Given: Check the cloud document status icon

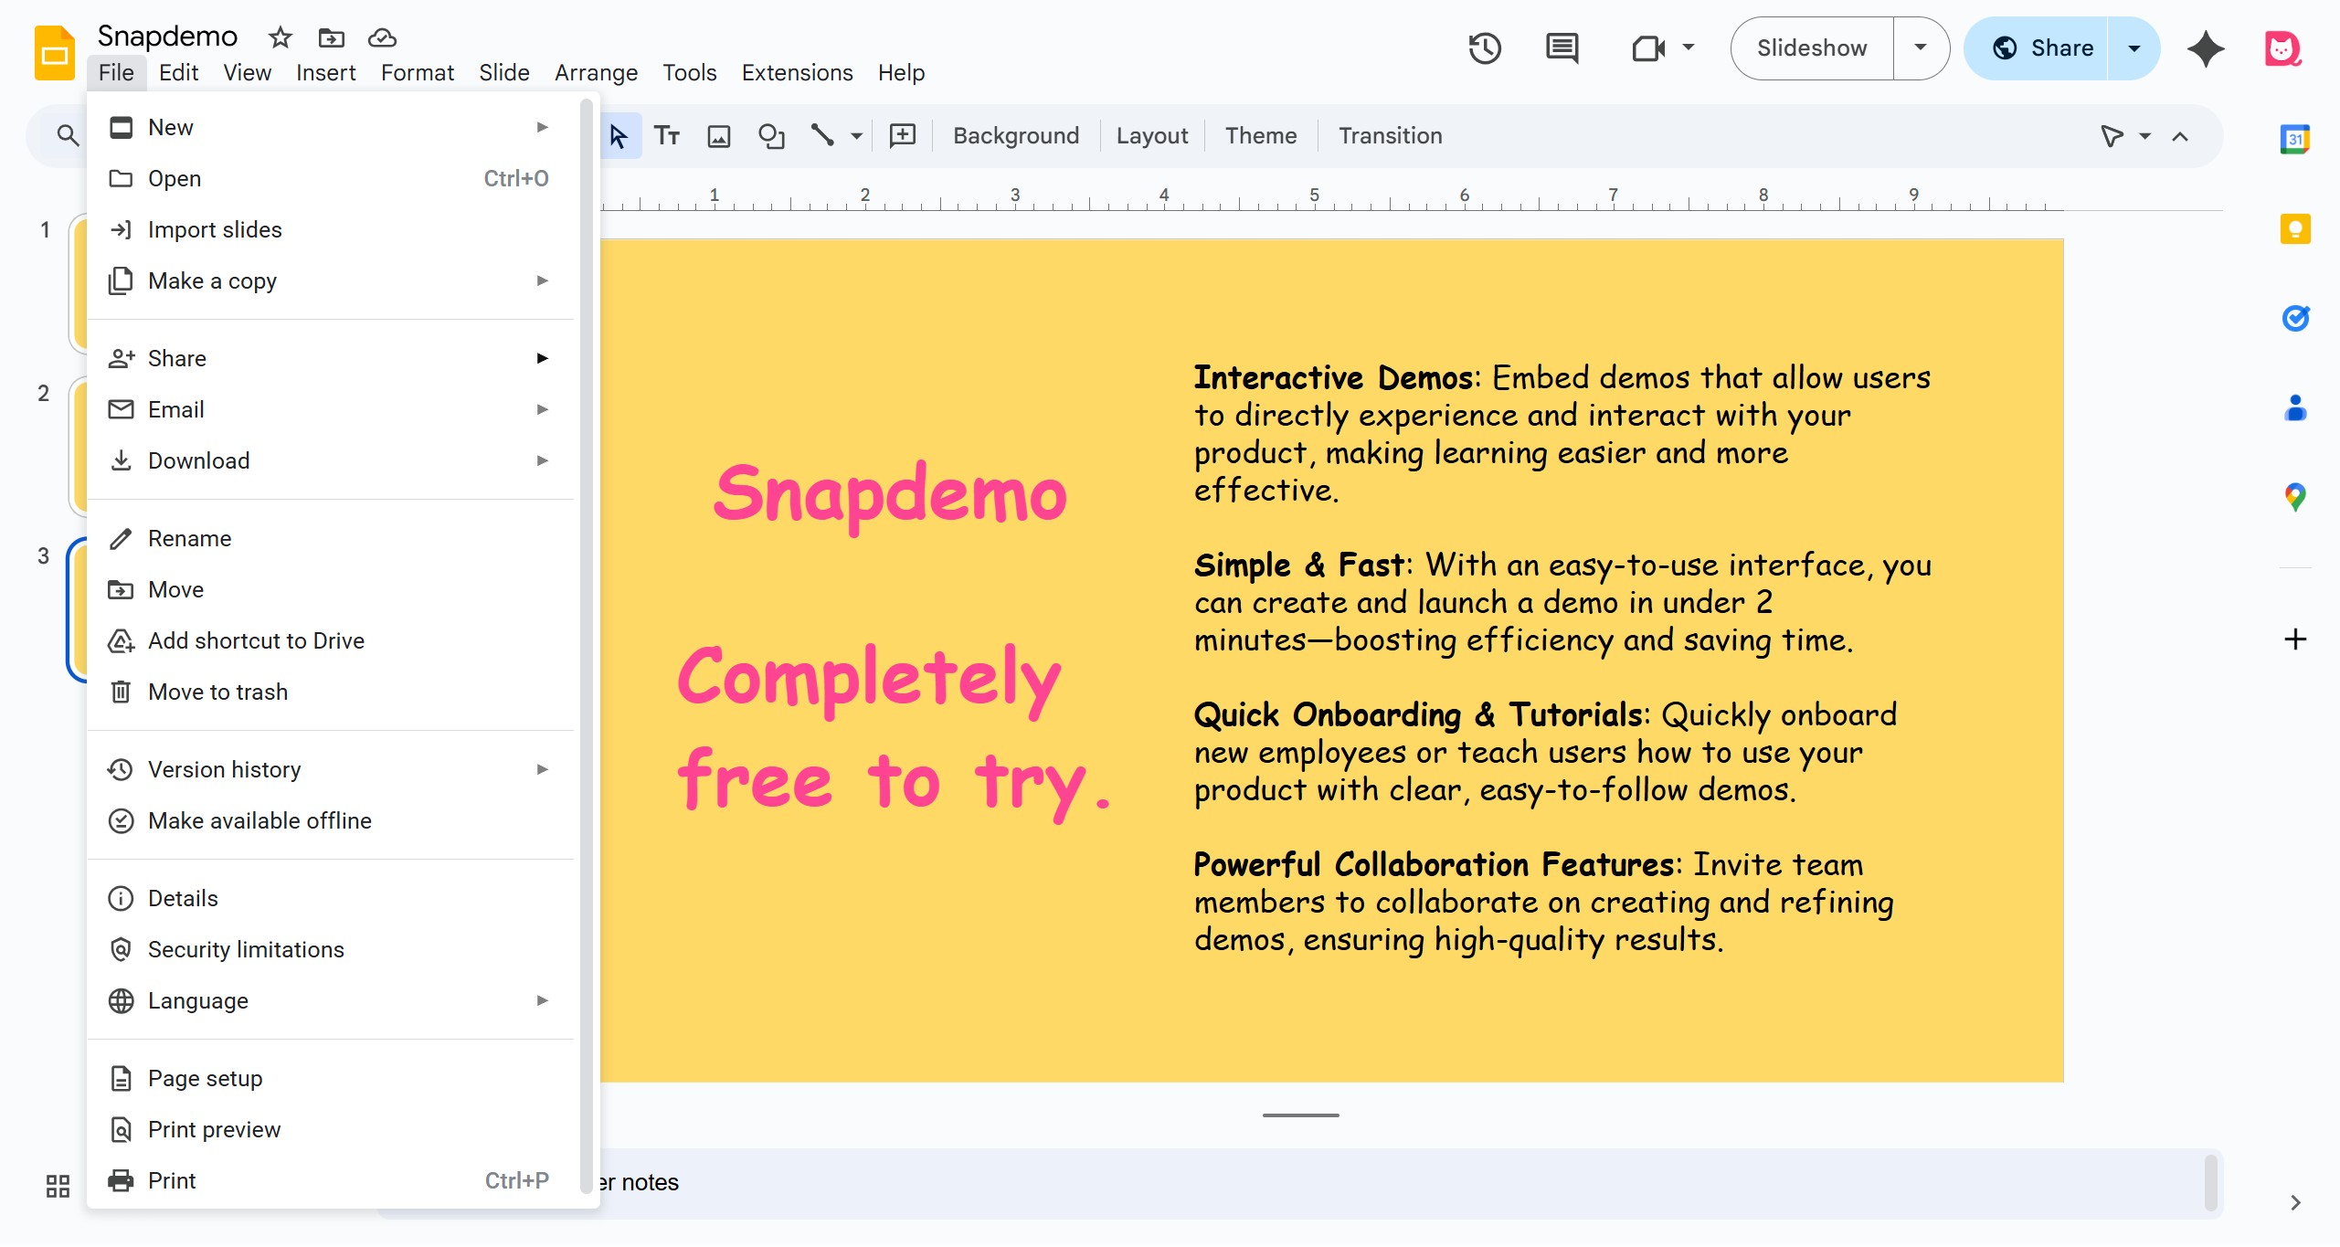Looking at the screenshot, I should (x=382, y=37).
